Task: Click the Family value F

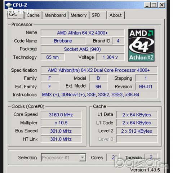Action: pyautogui.click(x=50, y=78)
